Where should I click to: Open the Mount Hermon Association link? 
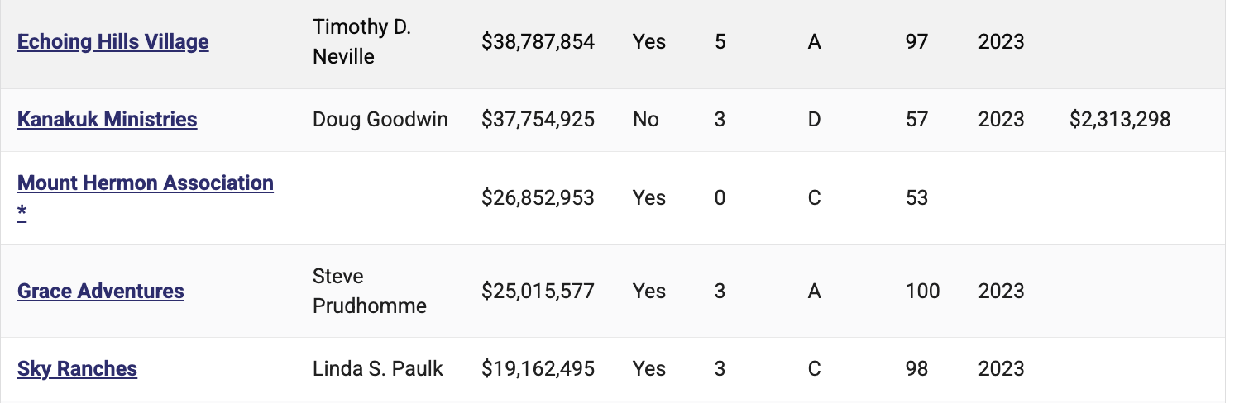(x=145, y=183)
